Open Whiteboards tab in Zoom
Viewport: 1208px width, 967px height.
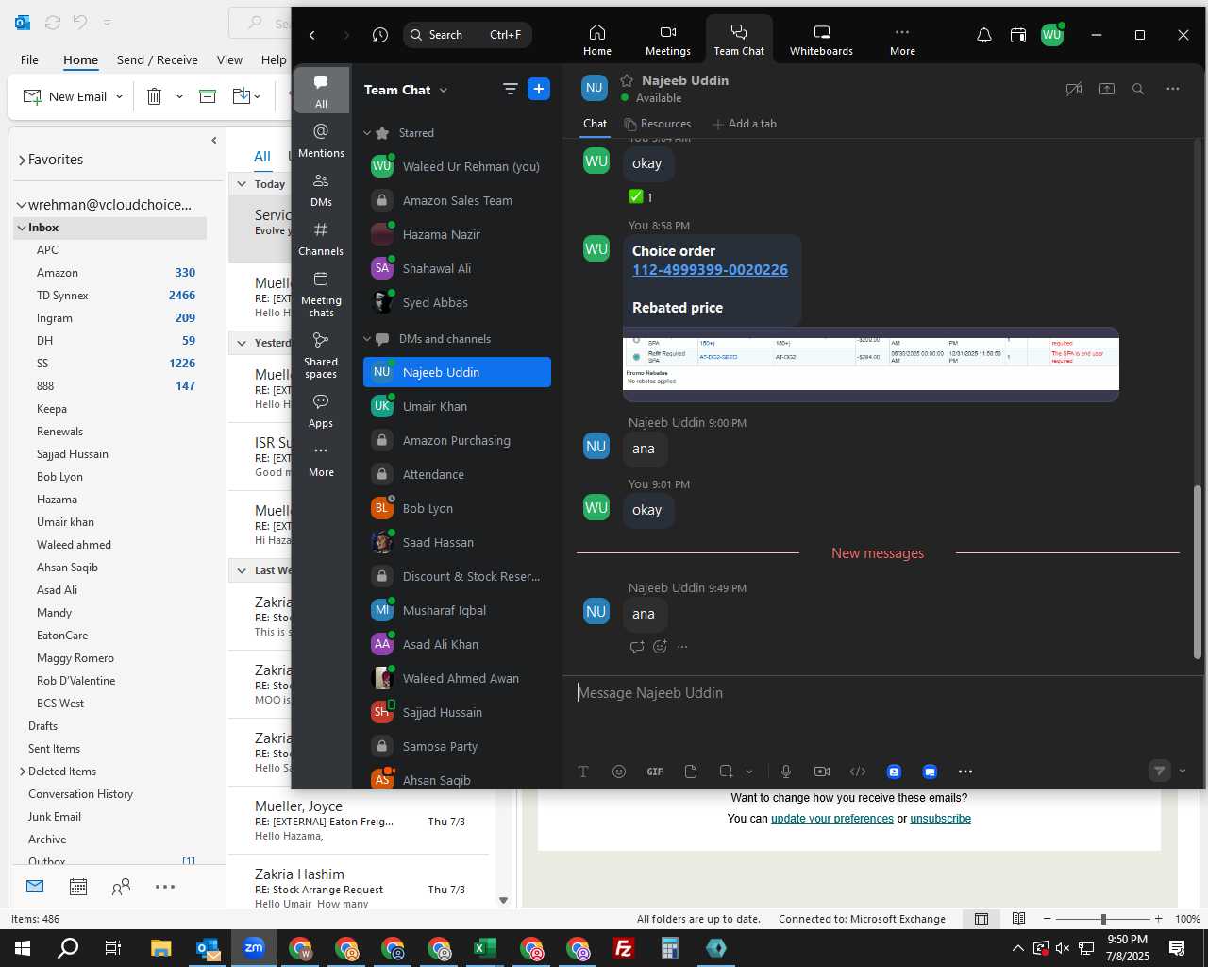point(821,40)
